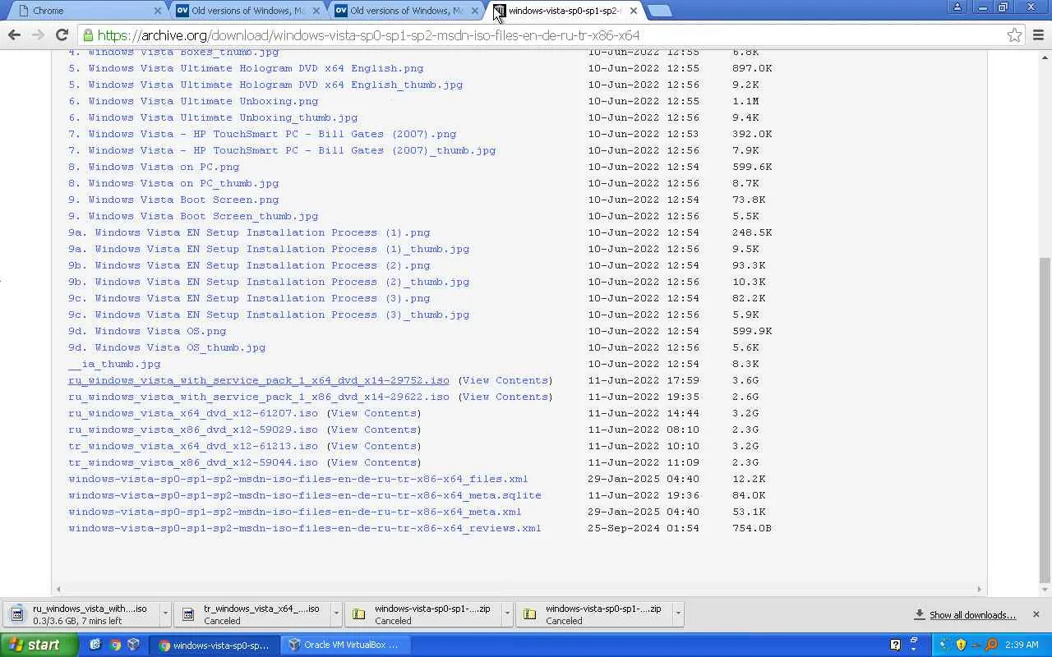The height and width of the screenshot is (657, 1052).
Task: Click the scroll down arrow of the page
Action: click(1045, 590)
